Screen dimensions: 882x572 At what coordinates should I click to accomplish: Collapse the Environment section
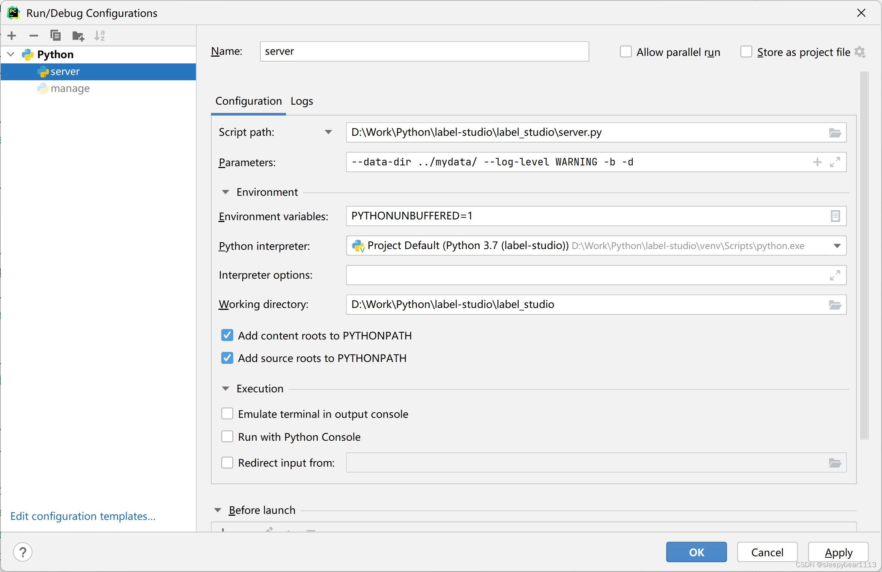tap(226, 192)
